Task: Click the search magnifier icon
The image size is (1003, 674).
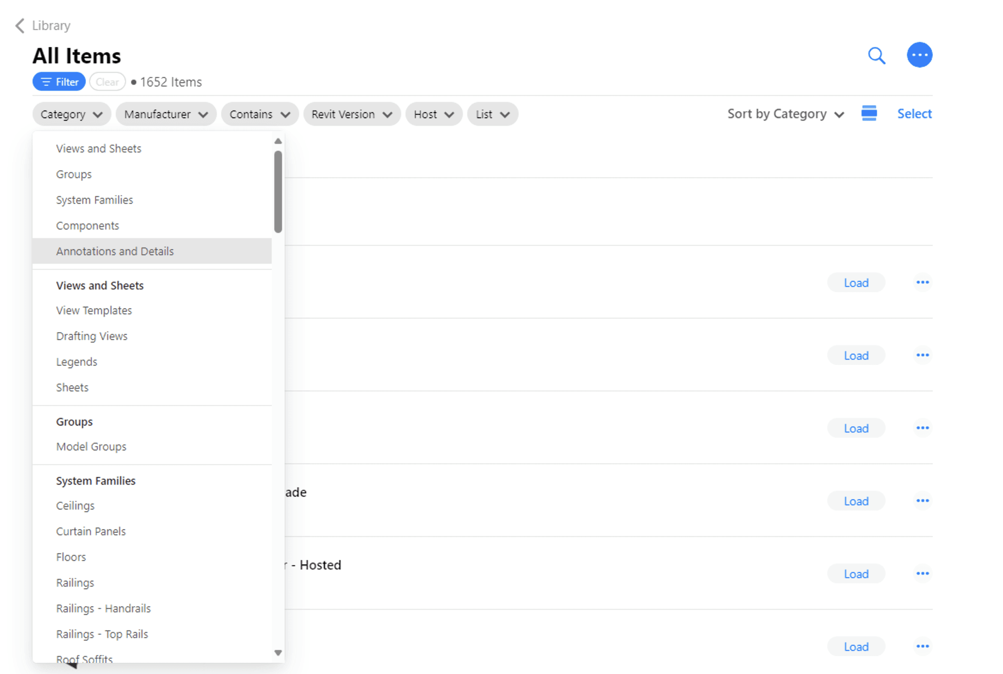Action: pyautogui.click(x=876, y=55)
